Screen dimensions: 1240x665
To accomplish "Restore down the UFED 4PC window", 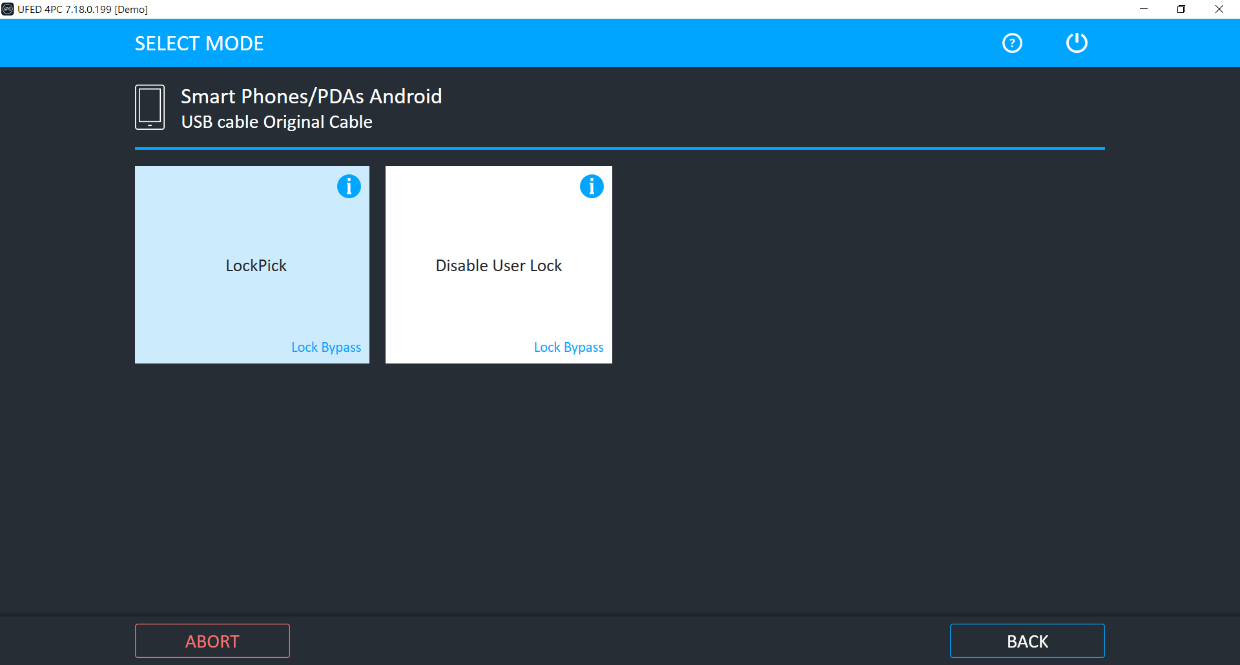I will [x=1181, y=9].
